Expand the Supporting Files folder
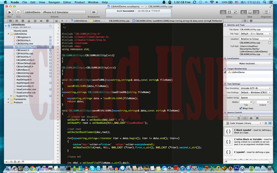Viewport: 277px width, 173px height. [x=11, y=96]
